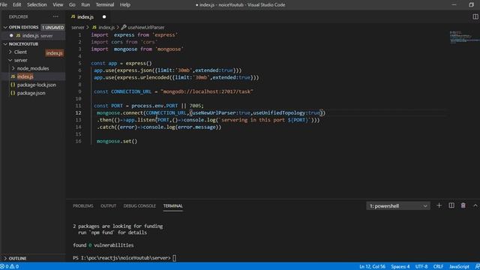Open the Selection menu
Image resolution: width=480 pixels, height=270 pixels.
(x=37, y=4)
